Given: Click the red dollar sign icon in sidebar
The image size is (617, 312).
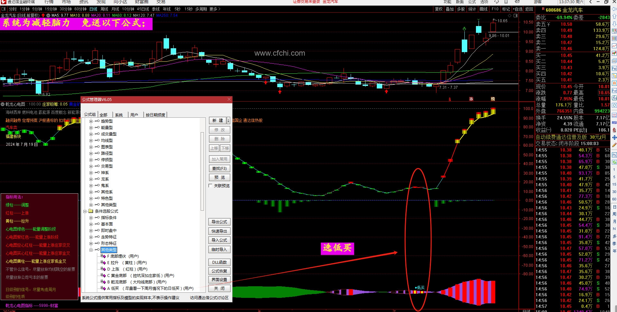Looking at the screenshot, I should pyautogui.click(x=614, y=130).
